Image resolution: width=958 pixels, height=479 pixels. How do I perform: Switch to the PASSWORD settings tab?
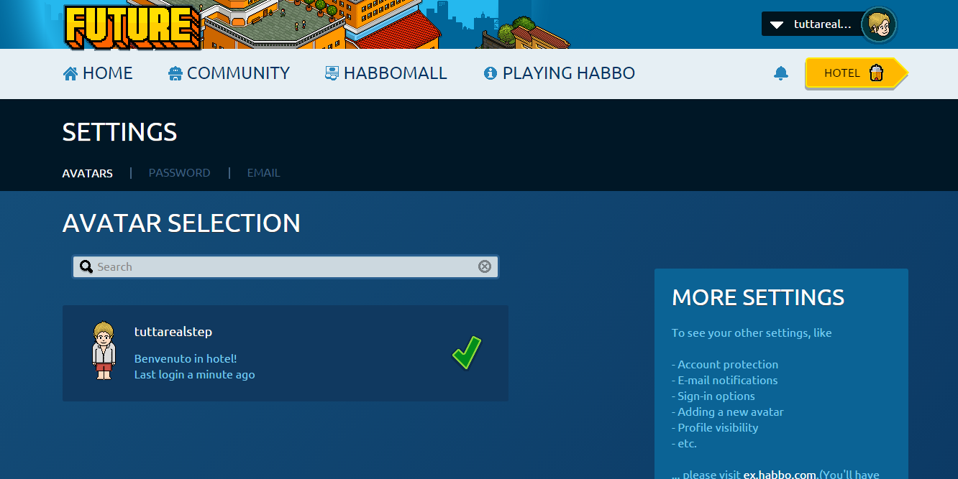[179, 172]
